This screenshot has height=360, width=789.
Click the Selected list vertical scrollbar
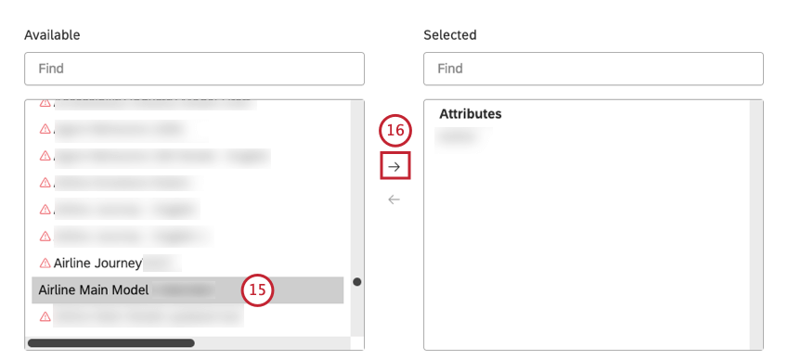757,225
